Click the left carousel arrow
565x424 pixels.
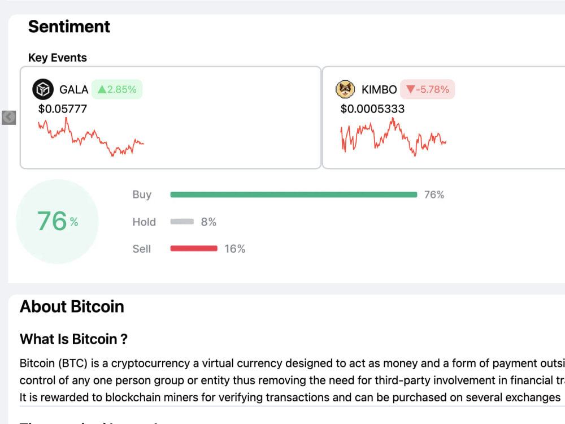point(8,118)
